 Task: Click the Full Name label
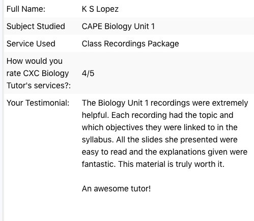26,9
